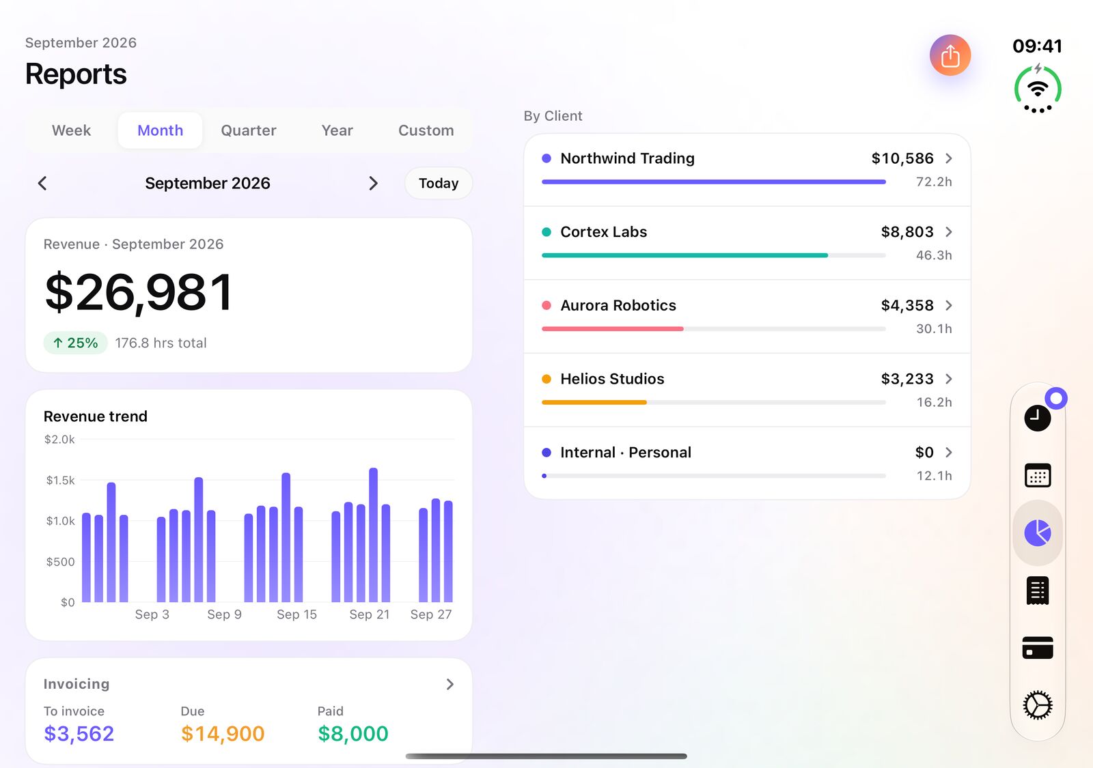This screenshot has width=1093, height=768.
Task: Go to previous month arrow
Action: click(x=42, y=183)
